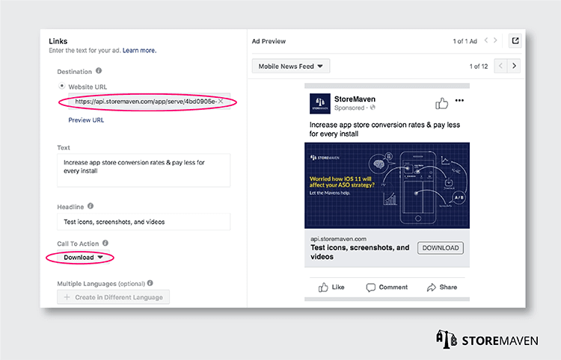This screenshot has height=360, width=561.
Task: Show previous placement preview of 12
Action: pos(500,66)
